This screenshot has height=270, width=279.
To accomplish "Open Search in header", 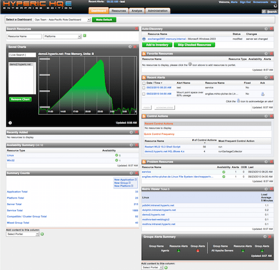I will [x=272, y=12].
